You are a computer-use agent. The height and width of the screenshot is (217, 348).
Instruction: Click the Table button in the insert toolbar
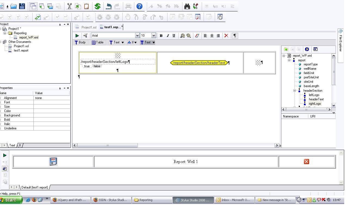click(x=98, y=42)
